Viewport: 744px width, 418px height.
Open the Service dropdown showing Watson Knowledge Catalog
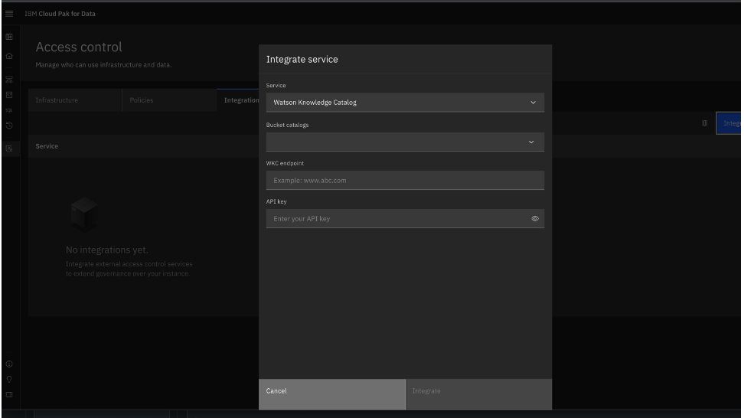405,103
